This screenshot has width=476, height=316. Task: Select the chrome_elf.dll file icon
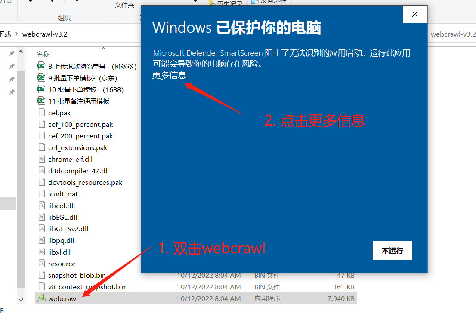(42, 159)
